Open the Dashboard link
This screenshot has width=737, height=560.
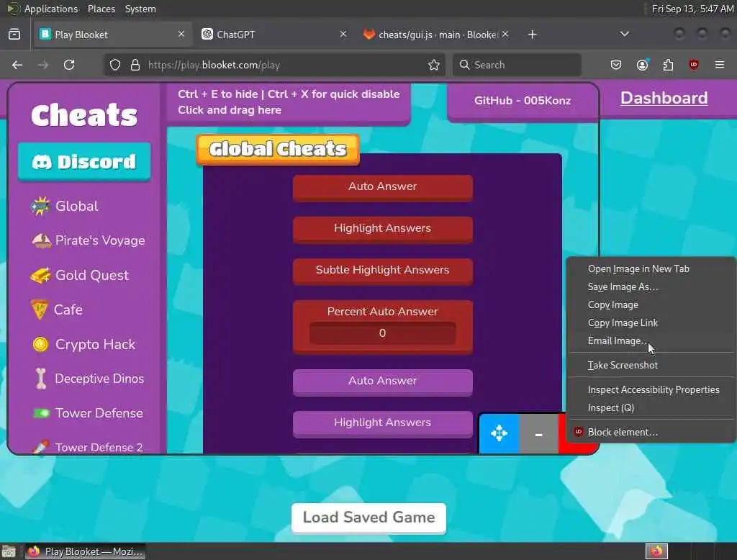pos(664,98)
